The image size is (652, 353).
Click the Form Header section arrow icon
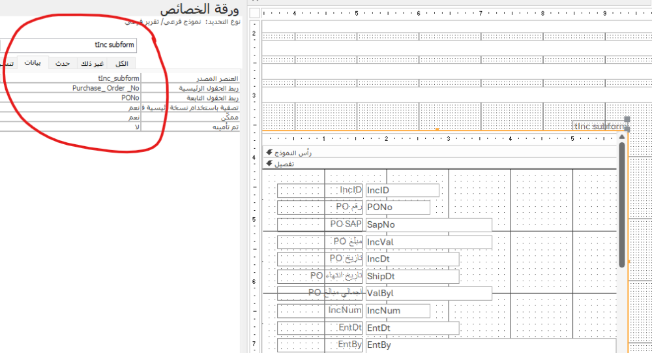click(x=269, y=153)
